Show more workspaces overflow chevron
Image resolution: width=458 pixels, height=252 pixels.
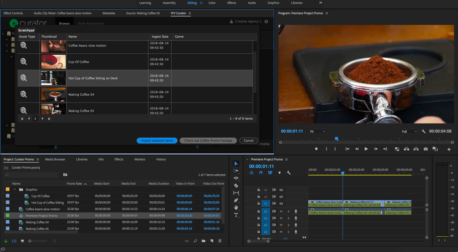click(321, 3)
